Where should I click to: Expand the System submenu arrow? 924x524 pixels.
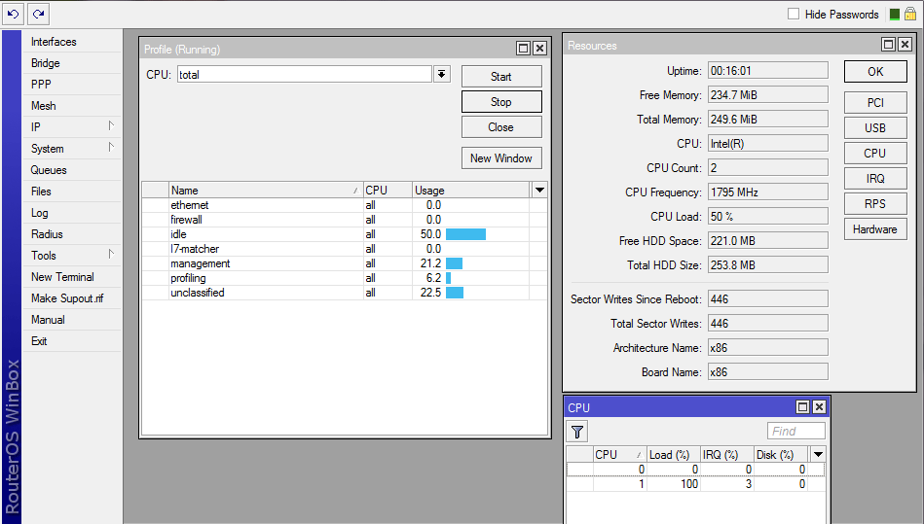click(111, 147)
